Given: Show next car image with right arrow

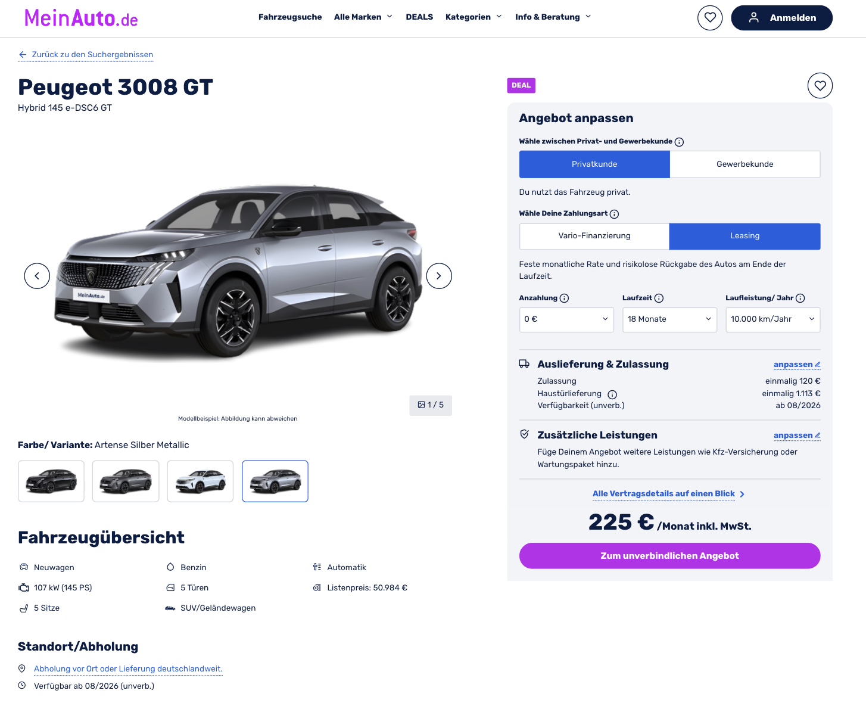Looking at the screenshot, I should pos(439,276).
